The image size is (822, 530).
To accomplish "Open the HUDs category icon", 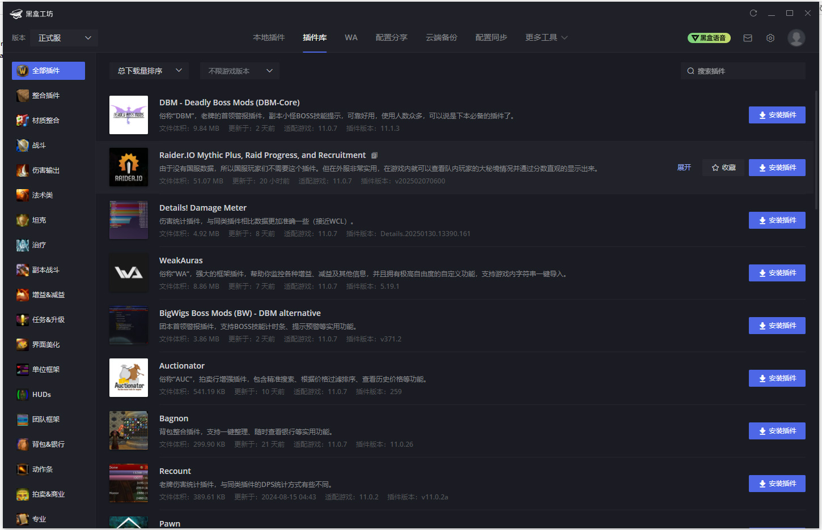I will 23,395.
